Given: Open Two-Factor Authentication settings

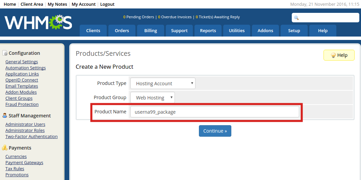Looking at the screenshot, I should click(31, 137).
